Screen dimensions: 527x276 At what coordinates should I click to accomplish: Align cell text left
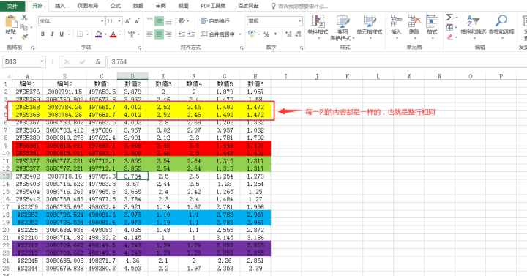point(150,34)
